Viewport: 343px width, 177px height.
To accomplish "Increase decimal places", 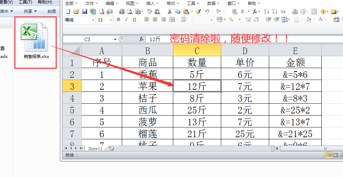I will point(248,20).
